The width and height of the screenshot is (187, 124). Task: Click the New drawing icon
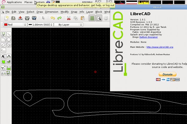point(7,18)
